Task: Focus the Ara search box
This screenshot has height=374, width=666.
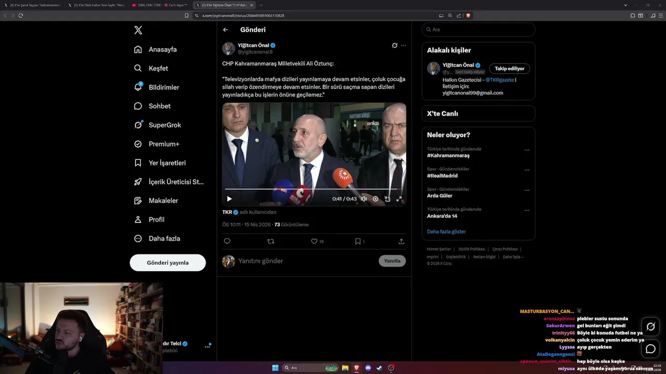Action: click(x=478, y=30)
